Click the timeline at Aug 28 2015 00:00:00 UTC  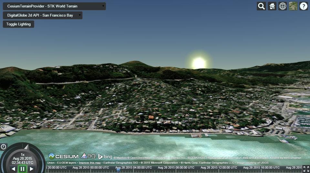(x=90, y=168)
